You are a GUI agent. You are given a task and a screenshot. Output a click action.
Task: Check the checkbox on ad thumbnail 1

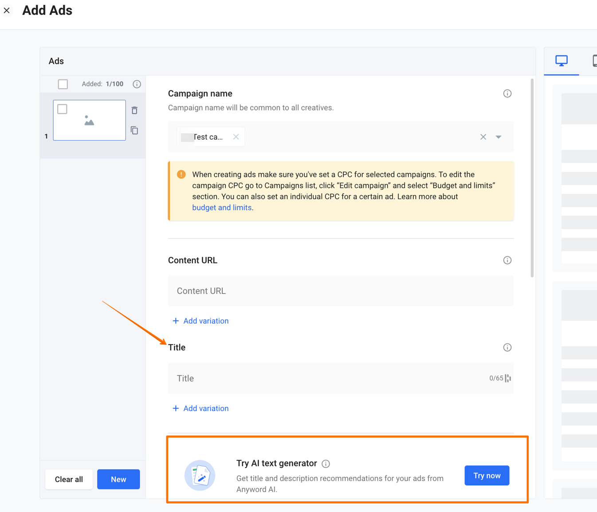pos(62,109)
